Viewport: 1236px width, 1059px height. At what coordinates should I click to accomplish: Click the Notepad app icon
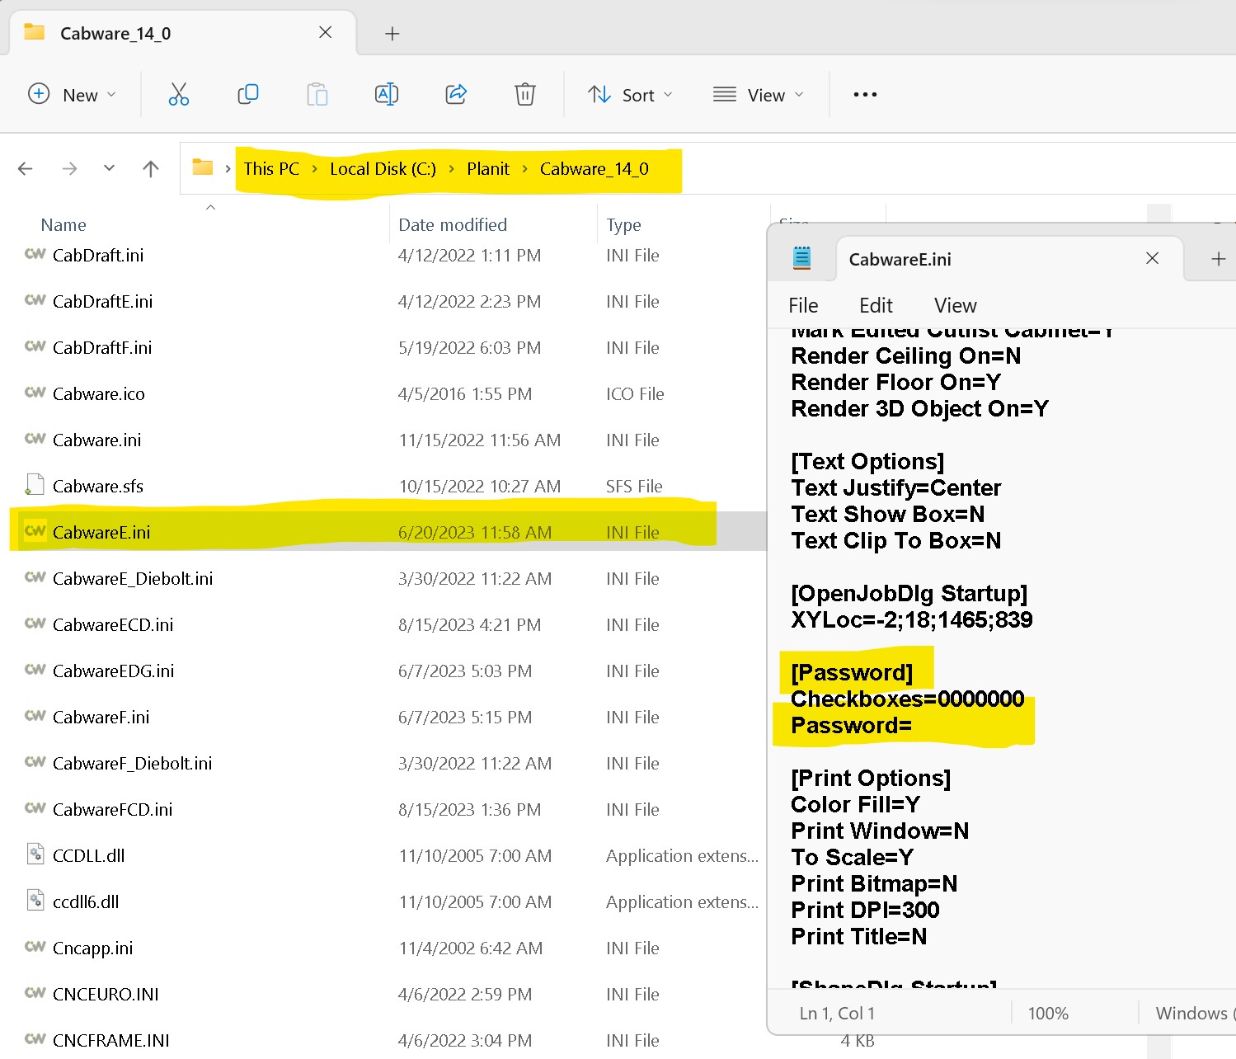click(801, 258)
